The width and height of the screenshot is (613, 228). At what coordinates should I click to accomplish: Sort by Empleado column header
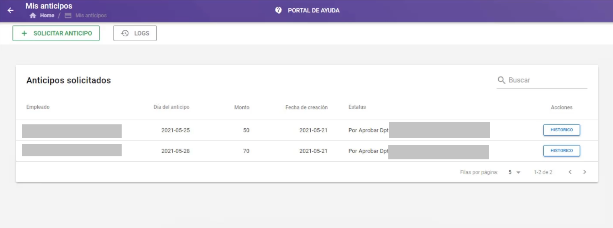(x=38, y=107)
